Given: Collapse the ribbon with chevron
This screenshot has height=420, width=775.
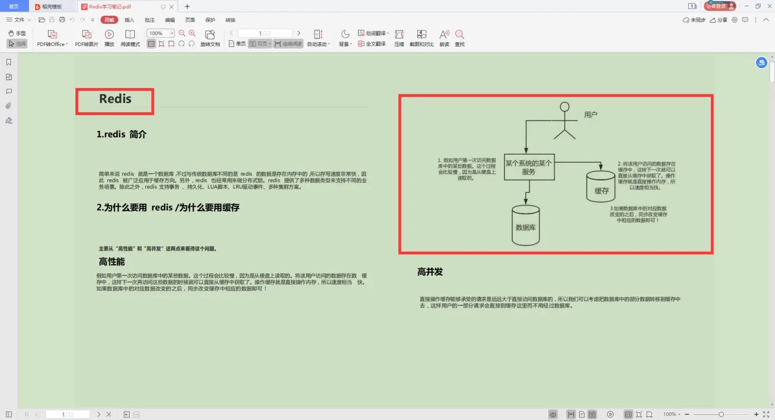Looking at the screenshot, I should 766,20.
